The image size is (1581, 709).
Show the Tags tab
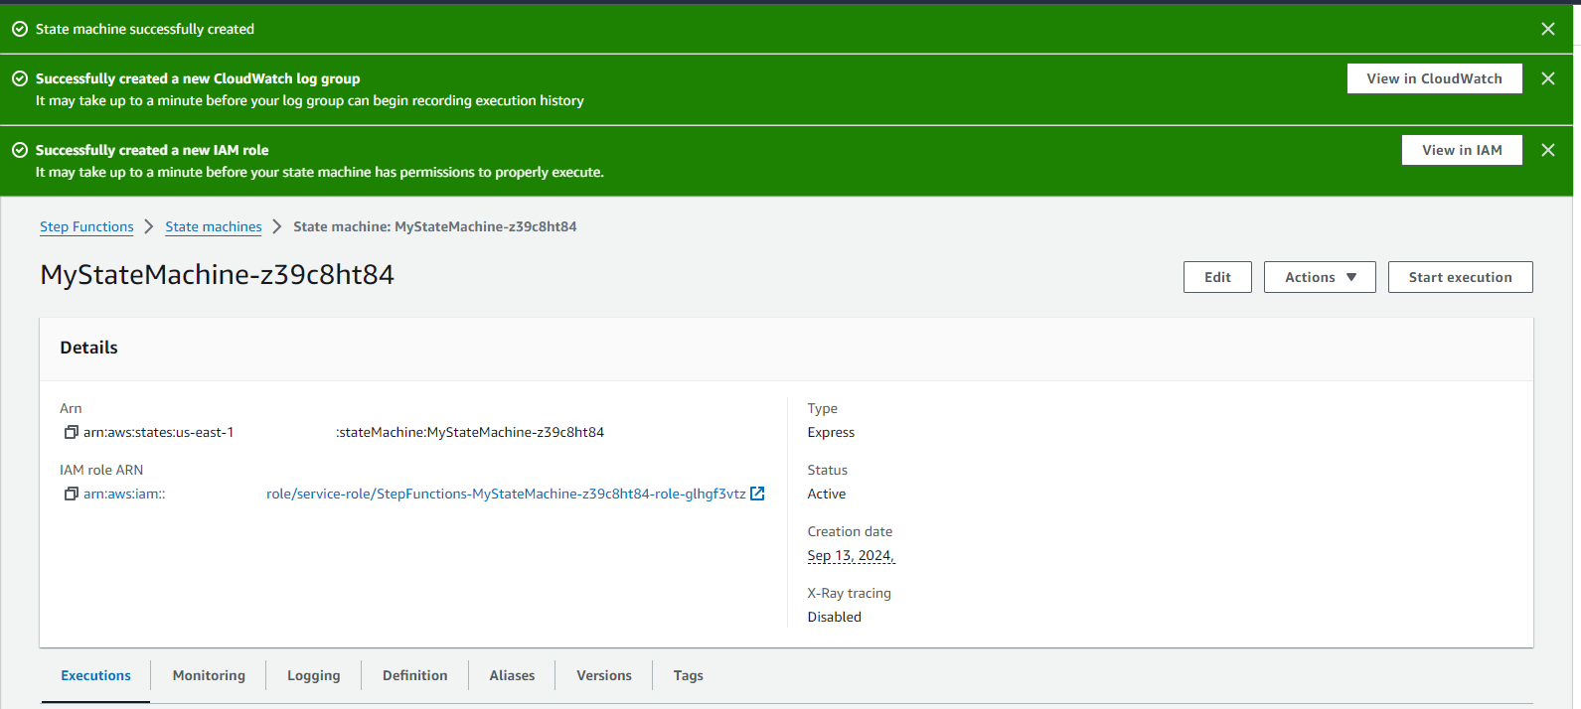(x=688, y=675)
